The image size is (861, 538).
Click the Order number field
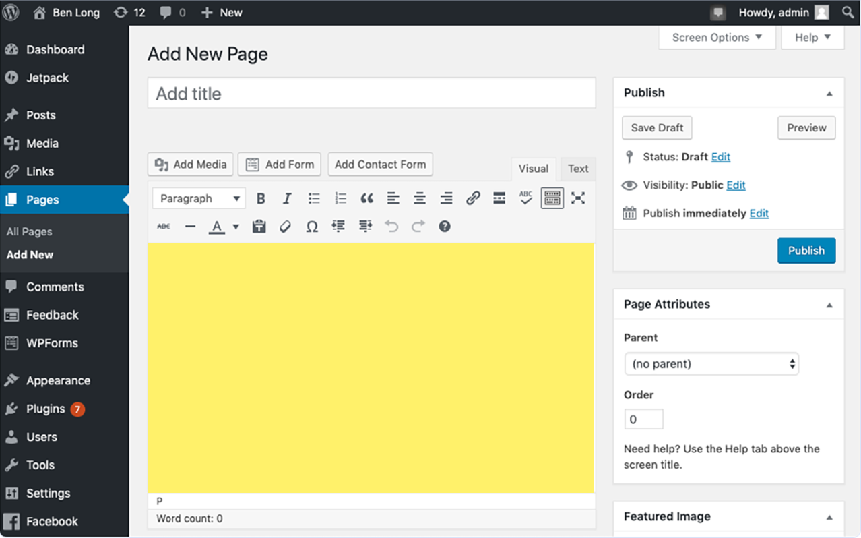click(644, 419)
